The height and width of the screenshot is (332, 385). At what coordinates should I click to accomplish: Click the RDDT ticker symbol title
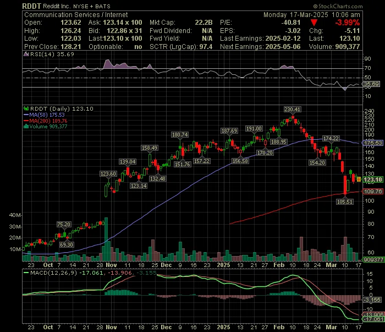pos(32,6)
